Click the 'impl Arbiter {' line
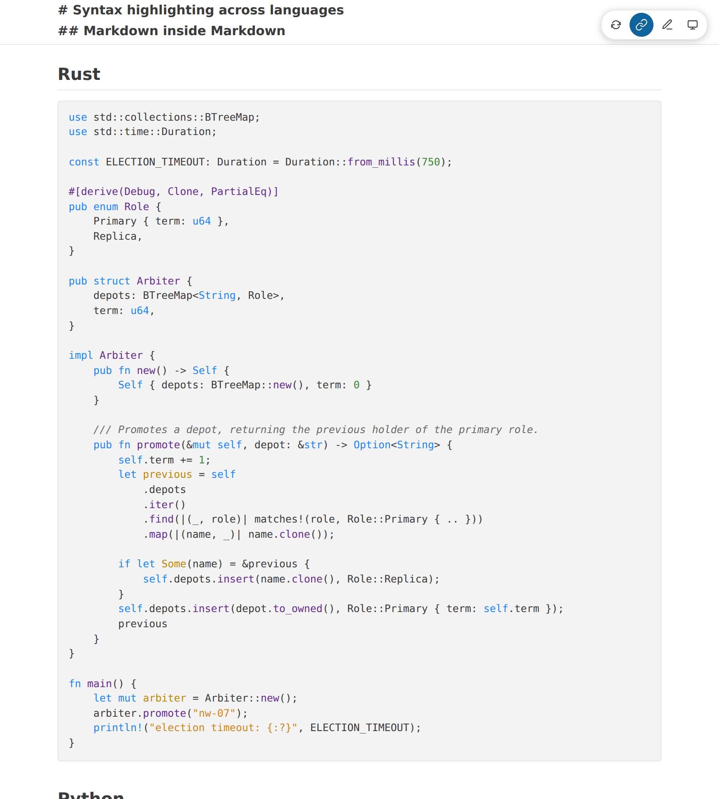Viewport: 719px width, 799px height. click(x=112, y=355)
